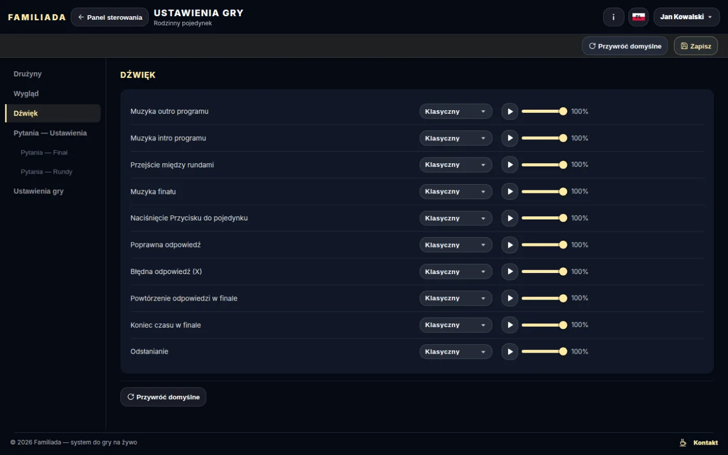Open Poprawna odpowiedź style dropdown
This screenshot has height=455, width=728.
coord(456,245)
